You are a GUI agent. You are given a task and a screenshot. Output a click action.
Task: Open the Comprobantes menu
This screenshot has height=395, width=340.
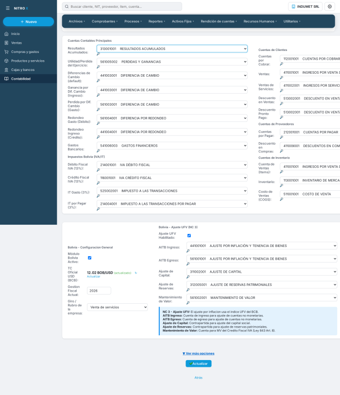104,21
